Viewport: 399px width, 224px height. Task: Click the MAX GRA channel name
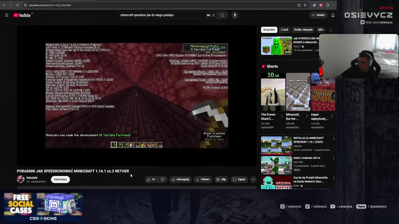point(298,162)
